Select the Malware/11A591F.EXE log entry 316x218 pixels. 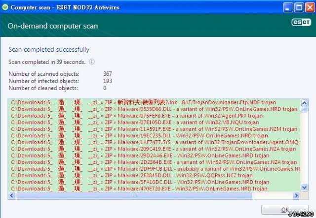[x=155, y=129]
